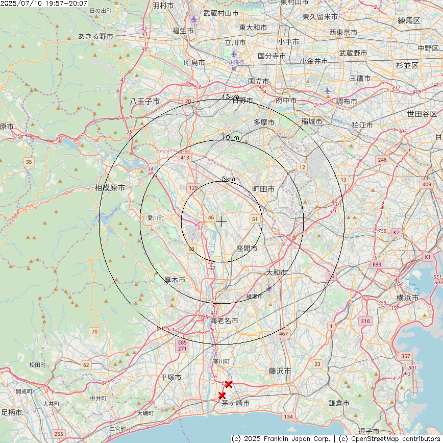
Task: Click the 5km range ring label
Action: click(x=229, y=179)
